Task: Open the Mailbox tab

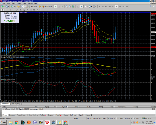Action: [x=43, y=115]
